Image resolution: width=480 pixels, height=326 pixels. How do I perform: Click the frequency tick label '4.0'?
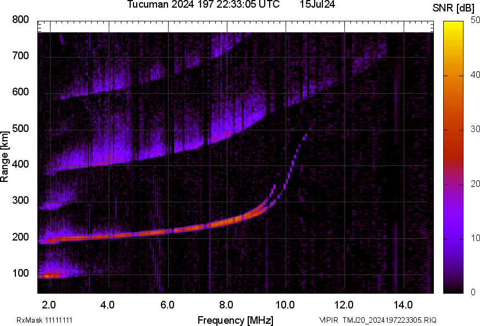(108, 305)
